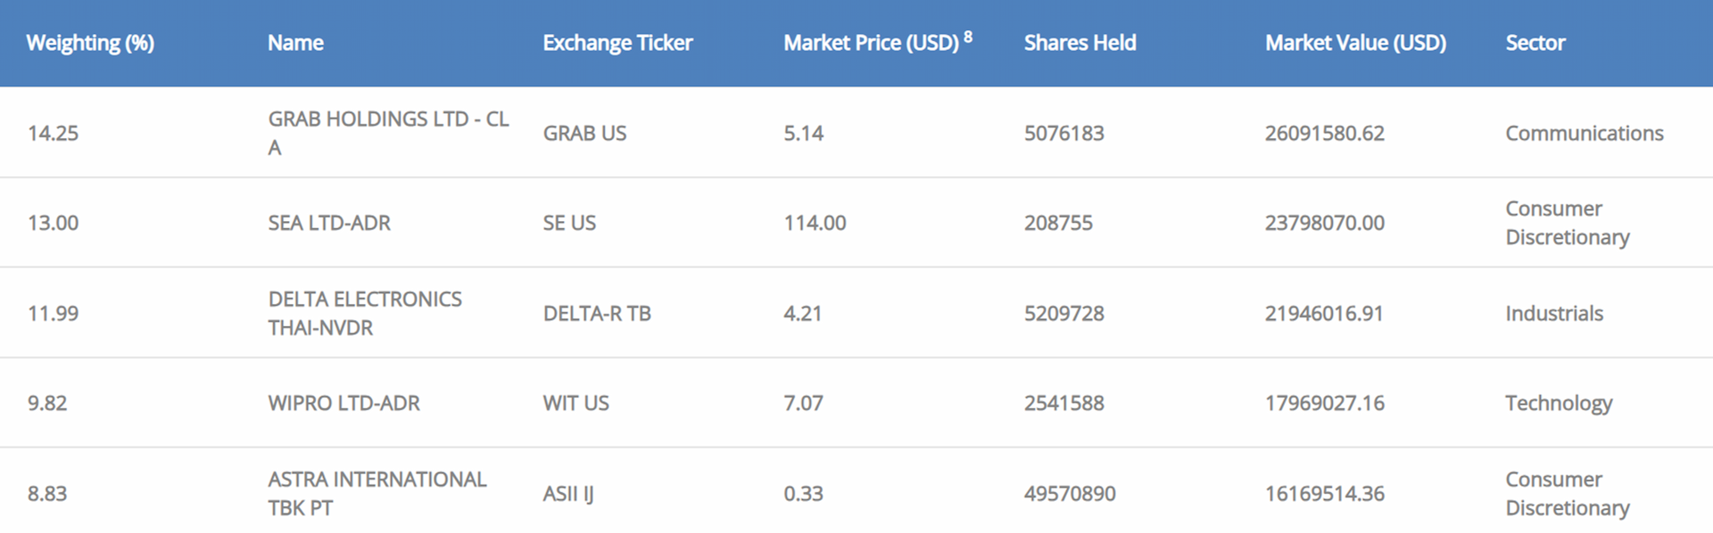The height and width of the screenshot is (533, 1713).
Task: Click the Sector column header
Action: pos(1535,43)
